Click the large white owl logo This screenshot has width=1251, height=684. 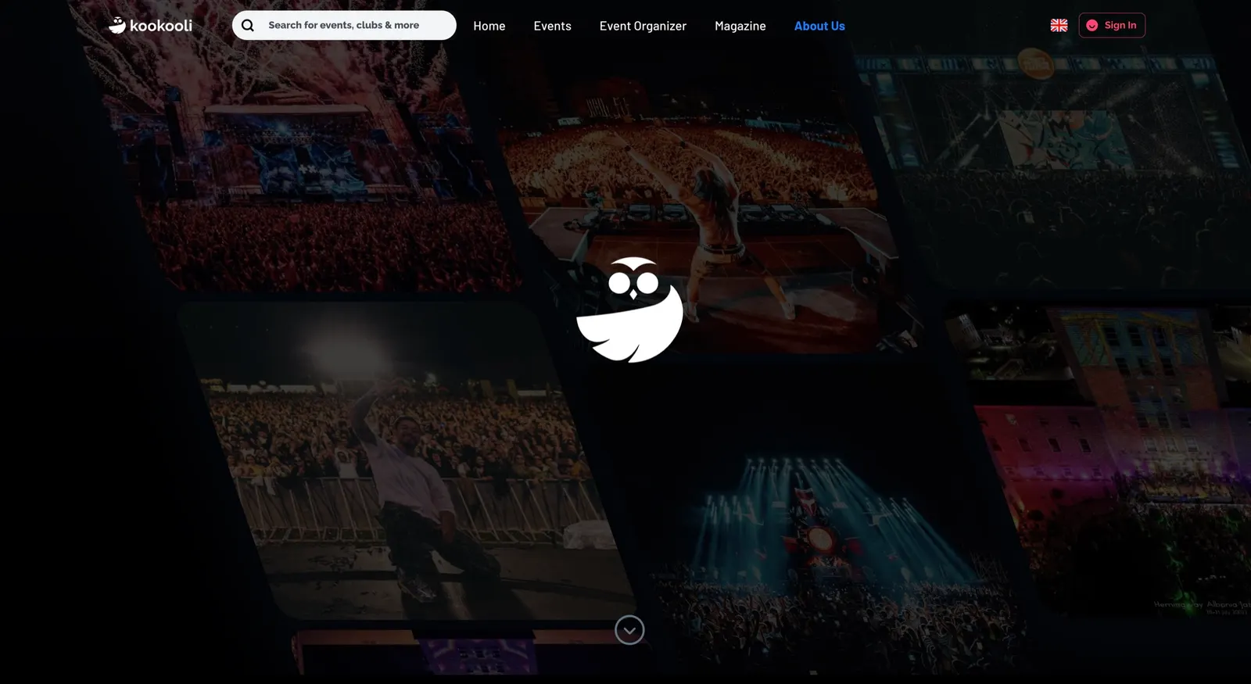(x=629, y=310)
